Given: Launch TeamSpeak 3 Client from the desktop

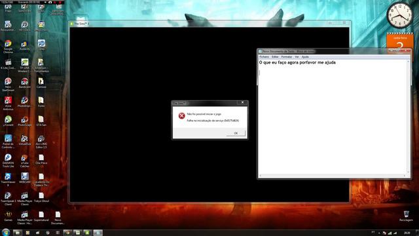Looking at the screenshot, I should pyautogui.click(x=8, y=199).
